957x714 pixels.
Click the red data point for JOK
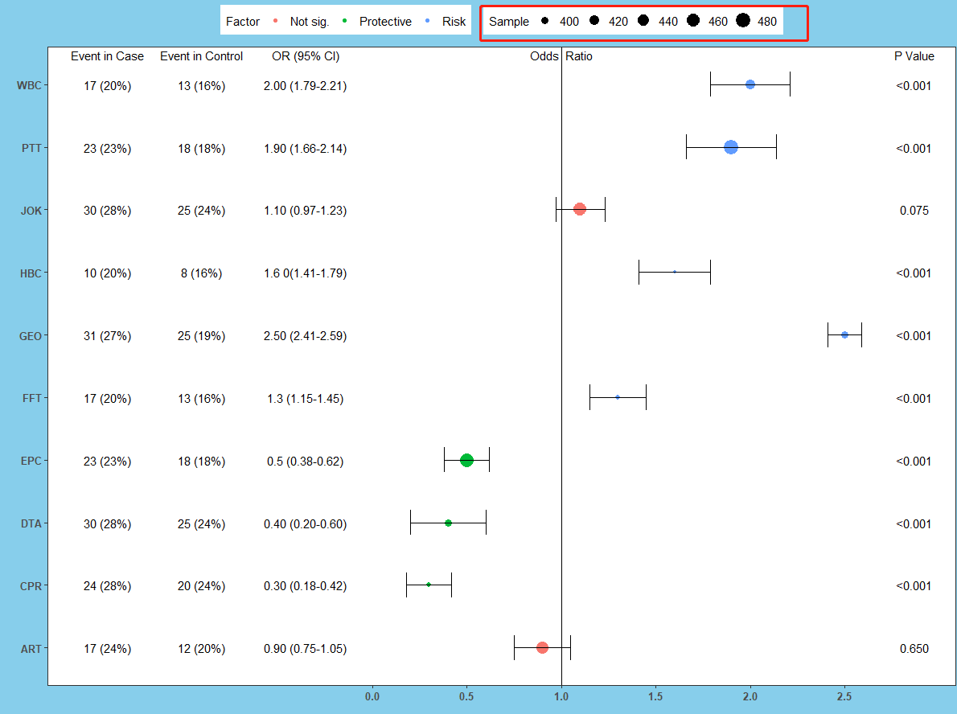(x=580, y=209)
